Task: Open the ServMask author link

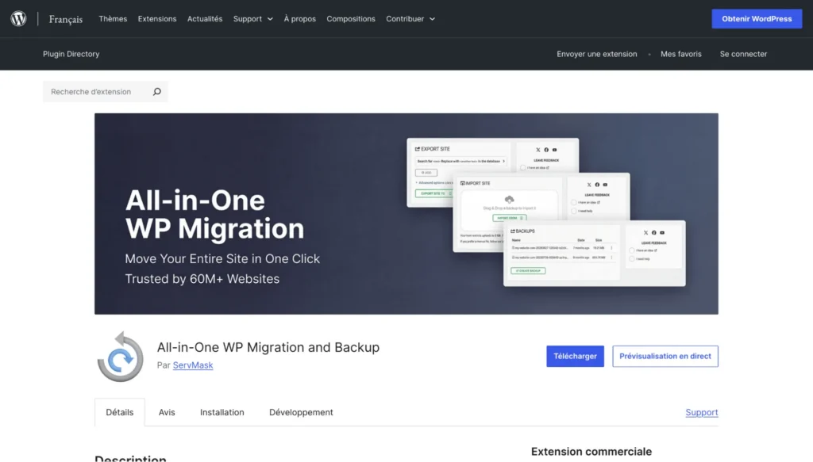Action: coord(193,365)
